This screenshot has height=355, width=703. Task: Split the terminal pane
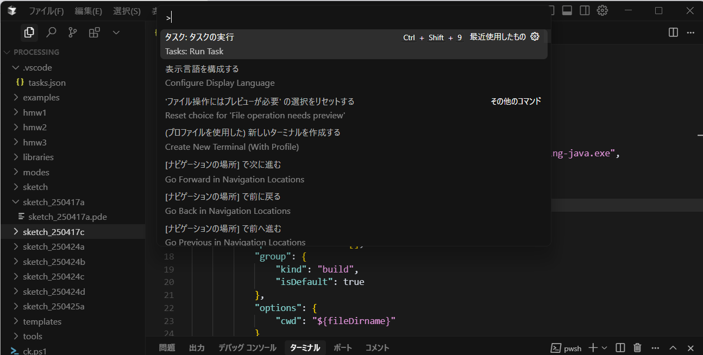[620, 347]
